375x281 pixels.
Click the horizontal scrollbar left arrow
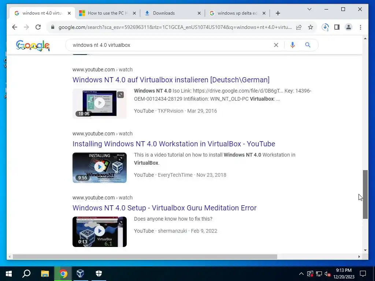(x=10, y=256)
